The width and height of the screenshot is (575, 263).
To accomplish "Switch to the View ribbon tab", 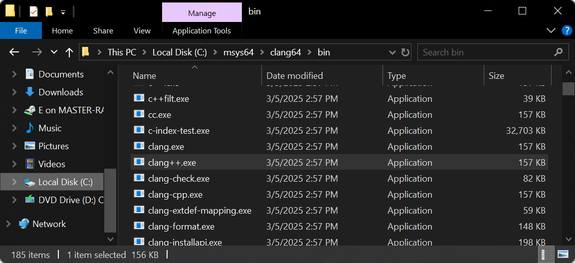I will (x=142, y=31).
